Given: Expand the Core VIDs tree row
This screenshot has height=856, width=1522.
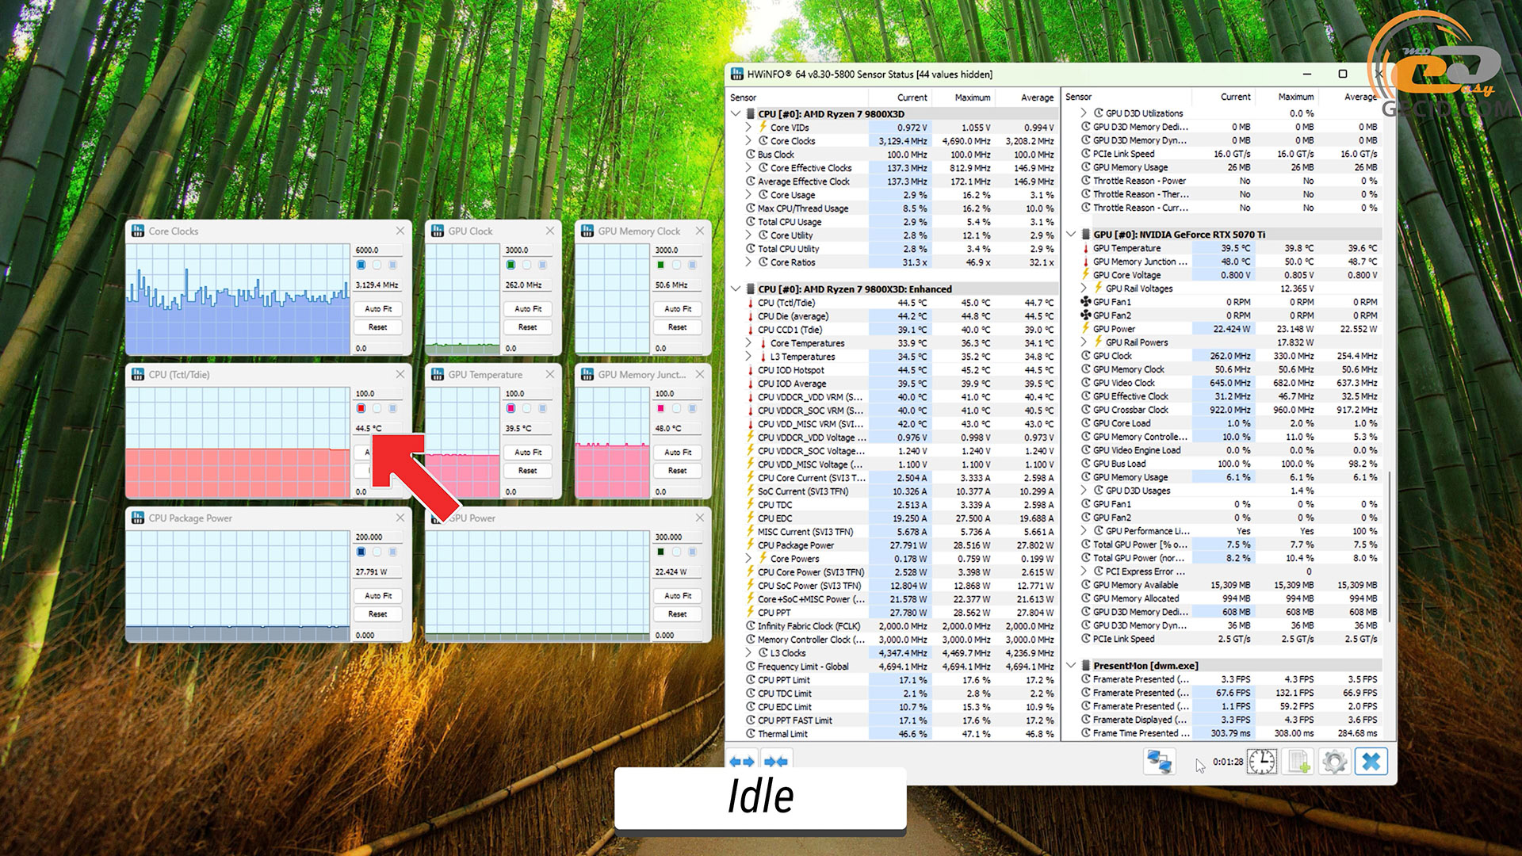Looking at the screenshot, I should click(748, 127).
